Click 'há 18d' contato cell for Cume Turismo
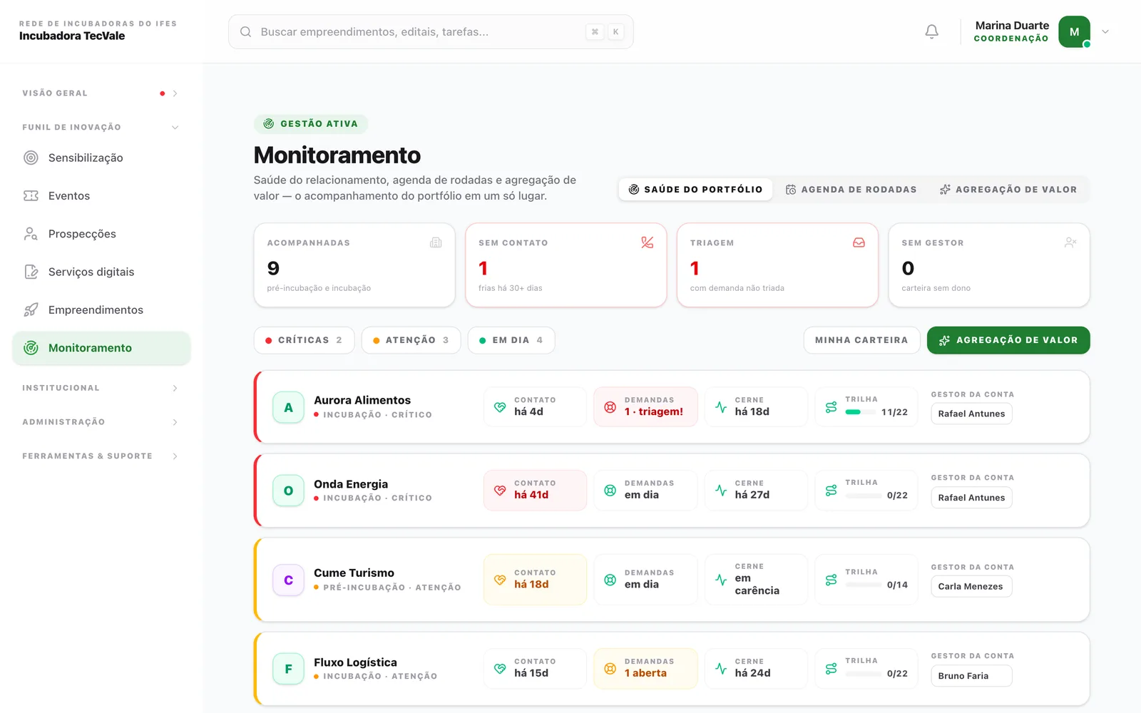 pos(535,580)
